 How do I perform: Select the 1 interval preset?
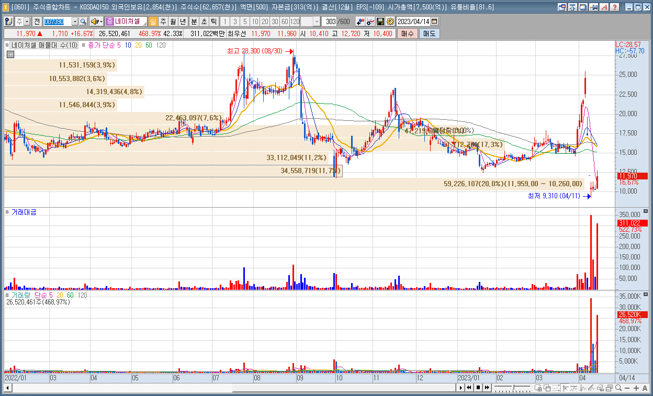pyautogui.click(x=225, y=21)
